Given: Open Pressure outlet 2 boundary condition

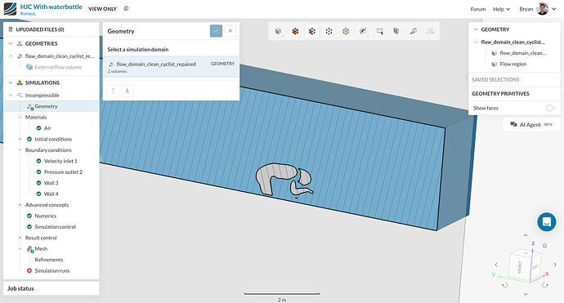Looking at the screenshot, I should (x=63, y=172).
